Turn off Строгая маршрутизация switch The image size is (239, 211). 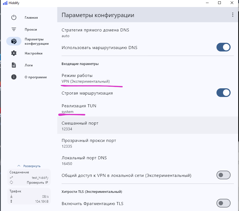(x=223, y=93)
